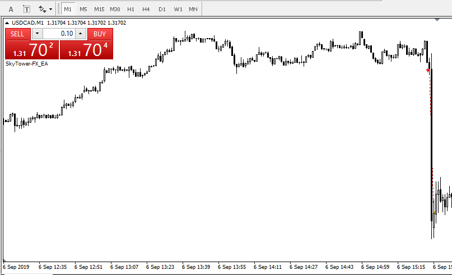Click the 6 Sep 13:55 time label
Screen dimensions: 452x275
232,267
